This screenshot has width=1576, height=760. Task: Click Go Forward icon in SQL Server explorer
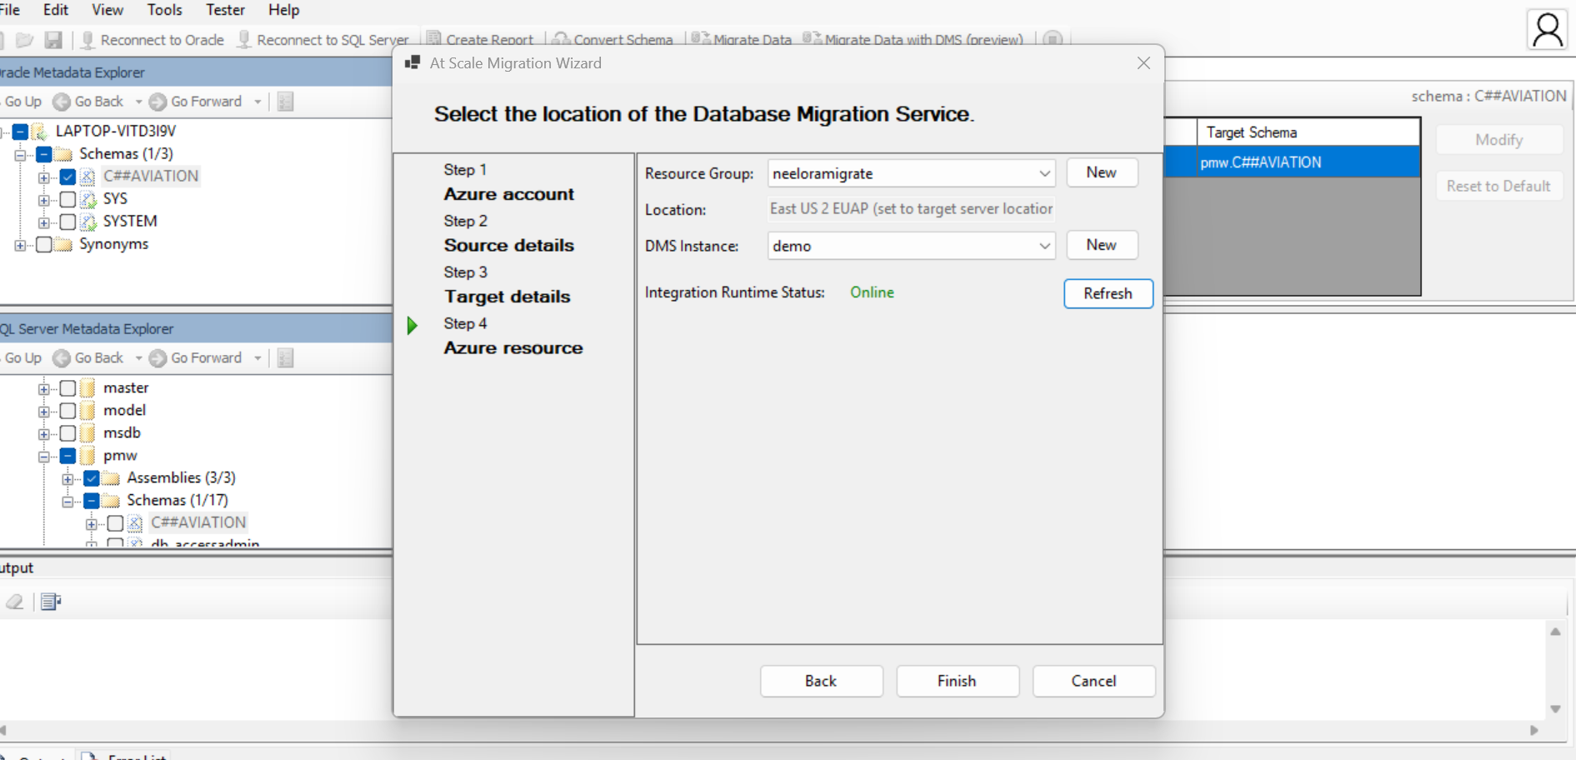click(x=158, y=358)
